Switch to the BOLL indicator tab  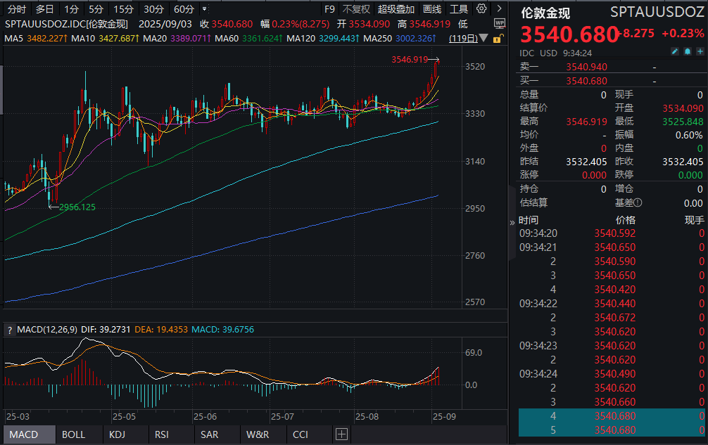(x=74, y=434)
